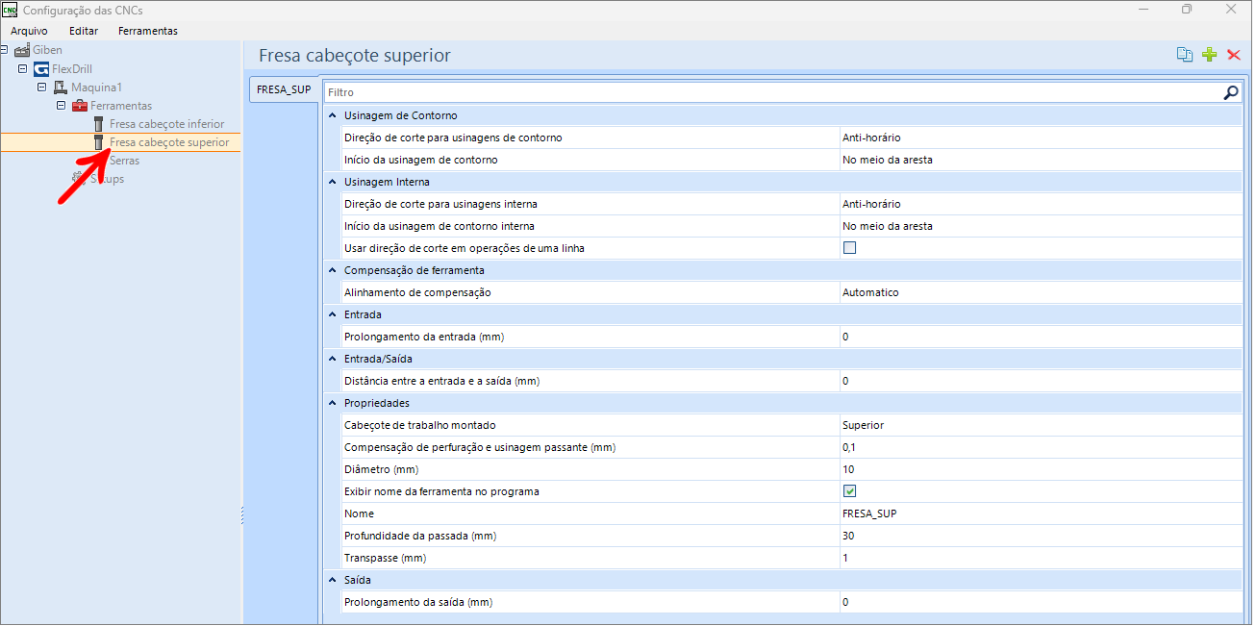Click the red X delete icon

click(x=1234, y=55)
